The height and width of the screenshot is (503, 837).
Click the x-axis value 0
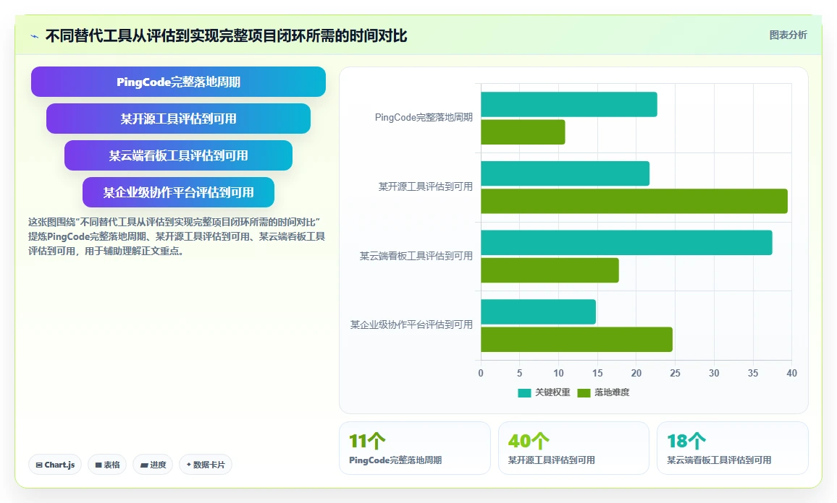[481, 373]
